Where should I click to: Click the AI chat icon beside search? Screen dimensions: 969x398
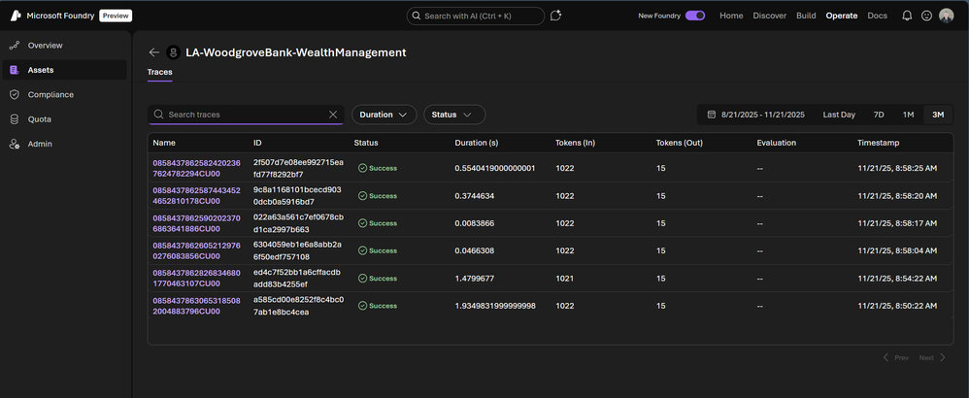click(x=555, y=16)
